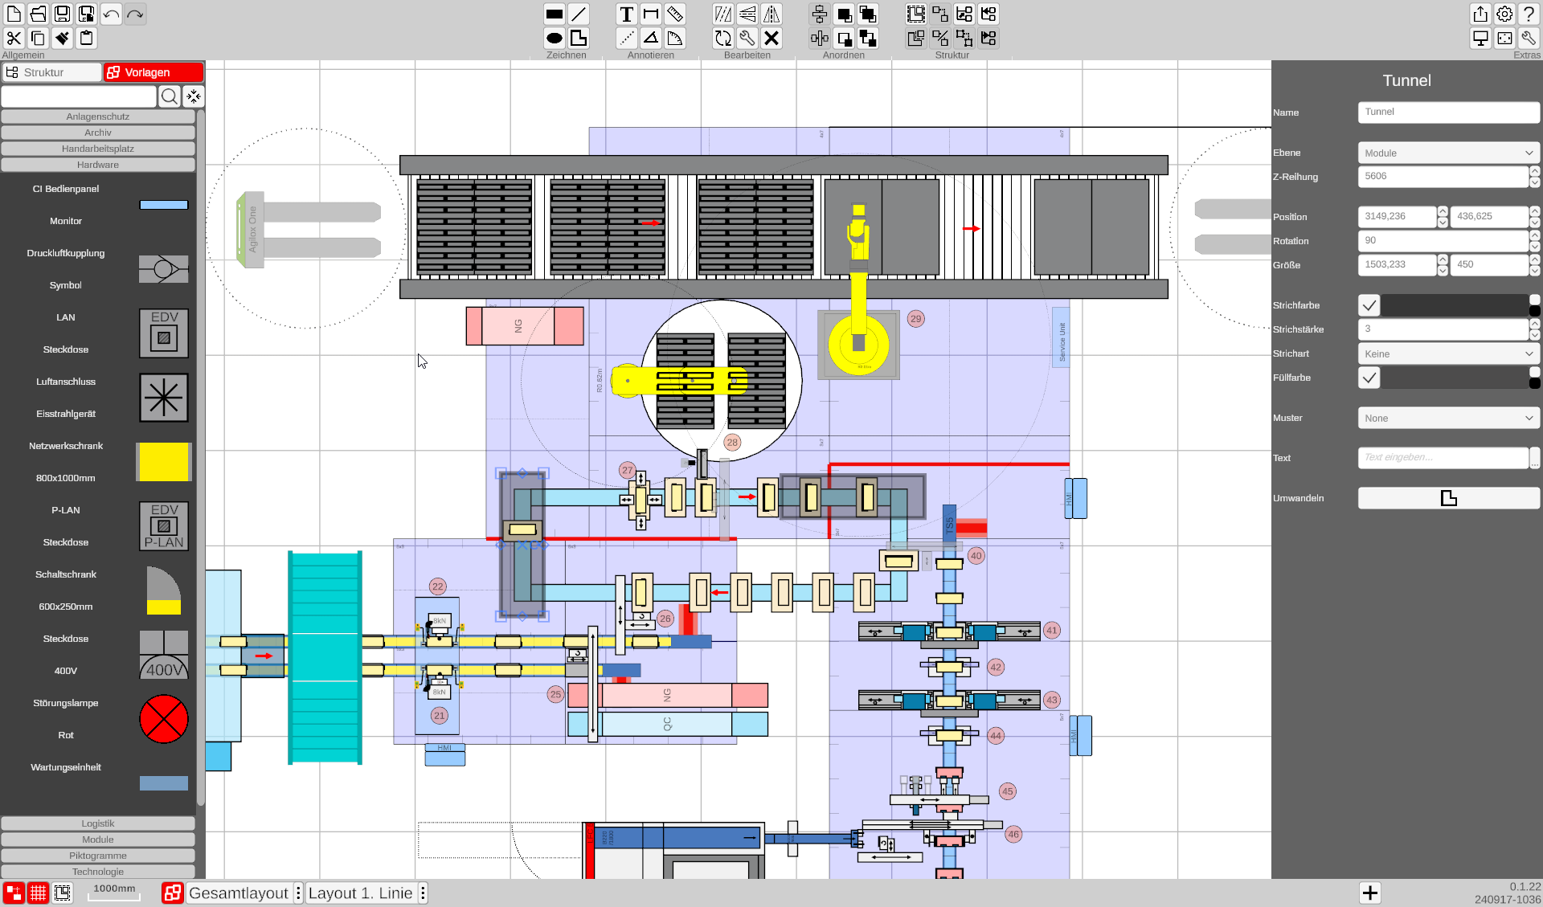Click the rotate refresh icon in Bearbeiten

pyautogui.click(x=722, y=39)
